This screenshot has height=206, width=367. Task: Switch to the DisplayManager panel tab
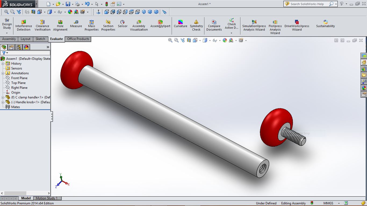click(26, 47)
